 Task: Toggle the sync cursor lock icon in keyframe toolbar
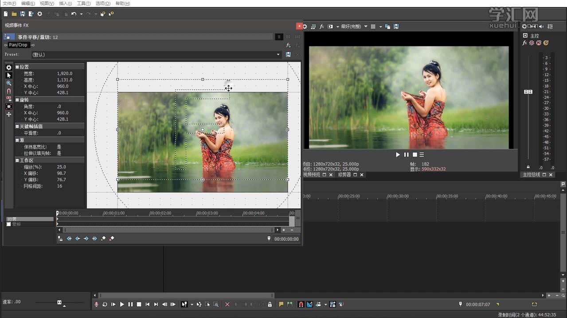pos(60,238)
